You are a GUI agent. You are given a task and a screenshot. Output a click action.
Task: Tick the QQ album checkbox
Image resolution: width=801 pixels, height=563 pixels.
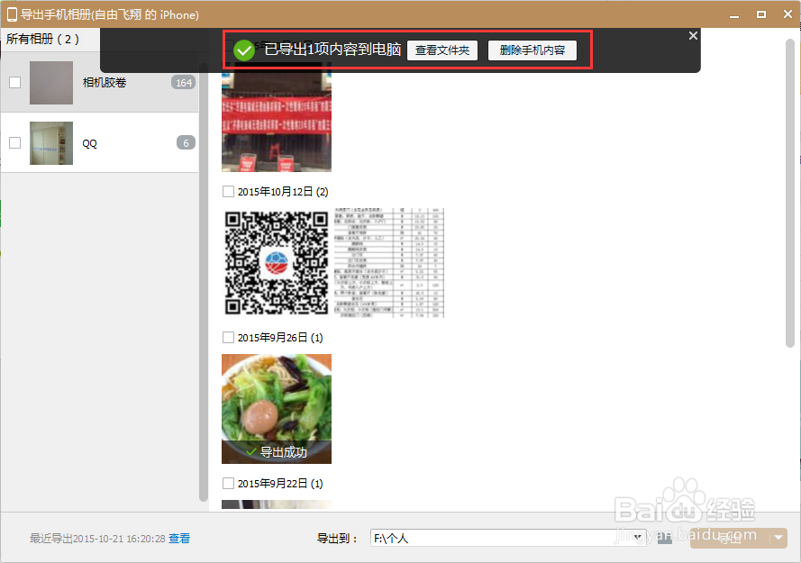pos(14,142)
